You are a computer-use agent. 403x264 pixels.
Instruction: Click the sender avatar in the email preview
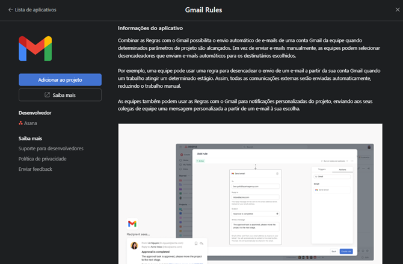134,245
